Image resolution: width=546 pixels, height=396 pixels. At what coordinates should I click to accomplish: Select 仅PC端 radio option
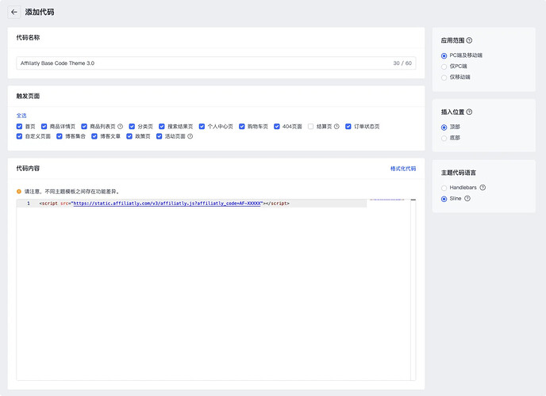point(444,67)
